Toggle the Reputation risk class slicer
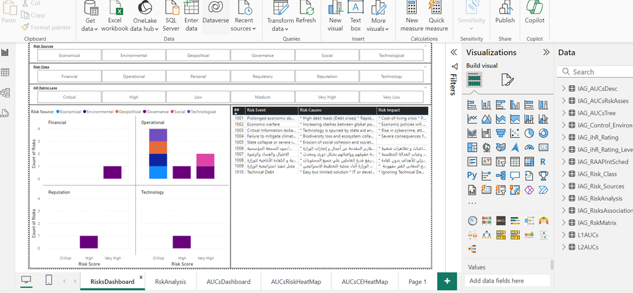Viewport: 633px width, 293px height. 327,76
